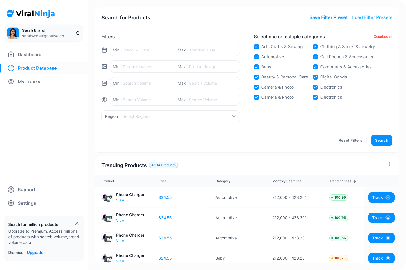Go to My Tracks in sidebar

[29, 82]
